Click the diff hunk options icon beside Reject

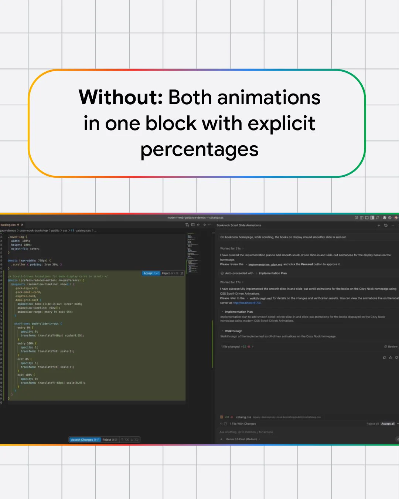click(182, 273)
